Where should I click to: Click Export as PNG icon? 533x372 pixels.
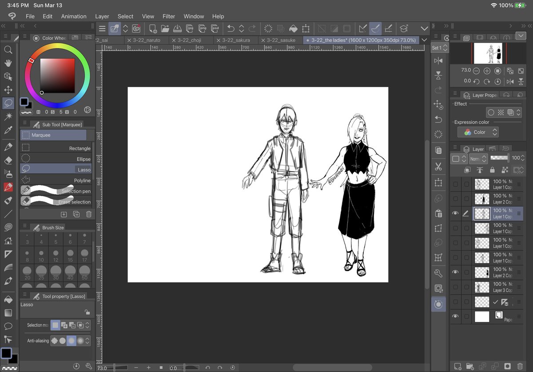point(203,28)
